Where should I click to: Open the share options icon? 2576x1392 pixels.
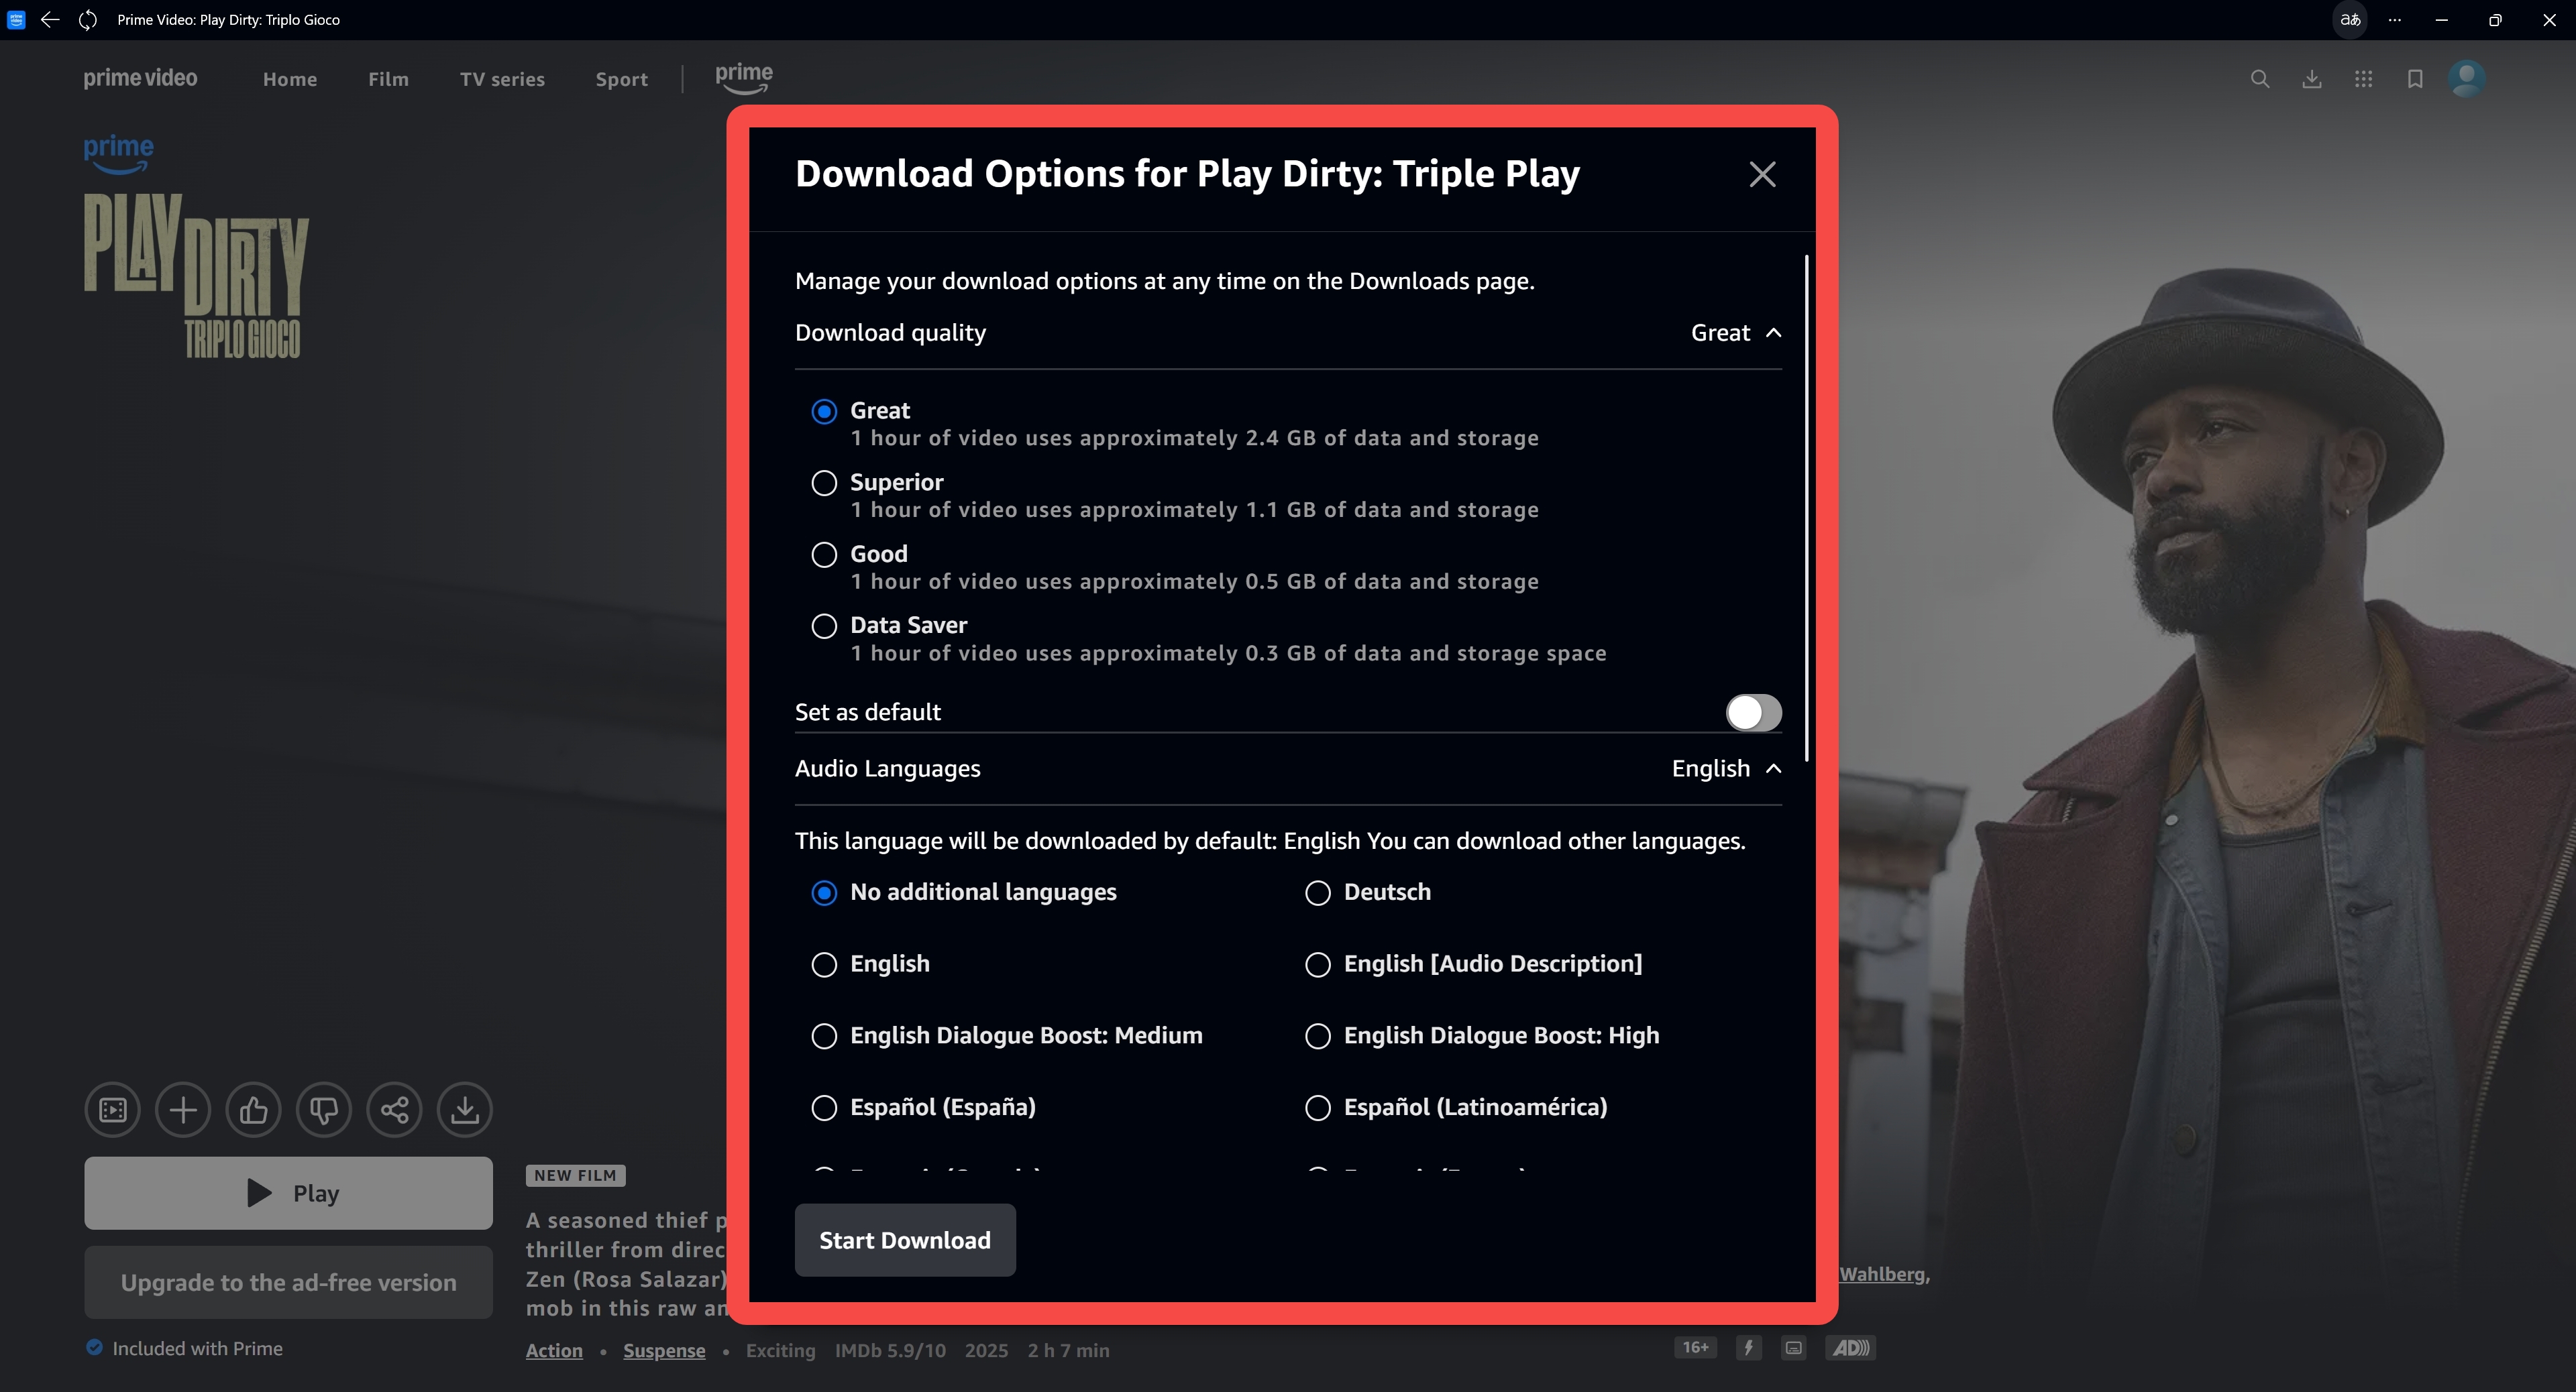[x=394, y=1109]
